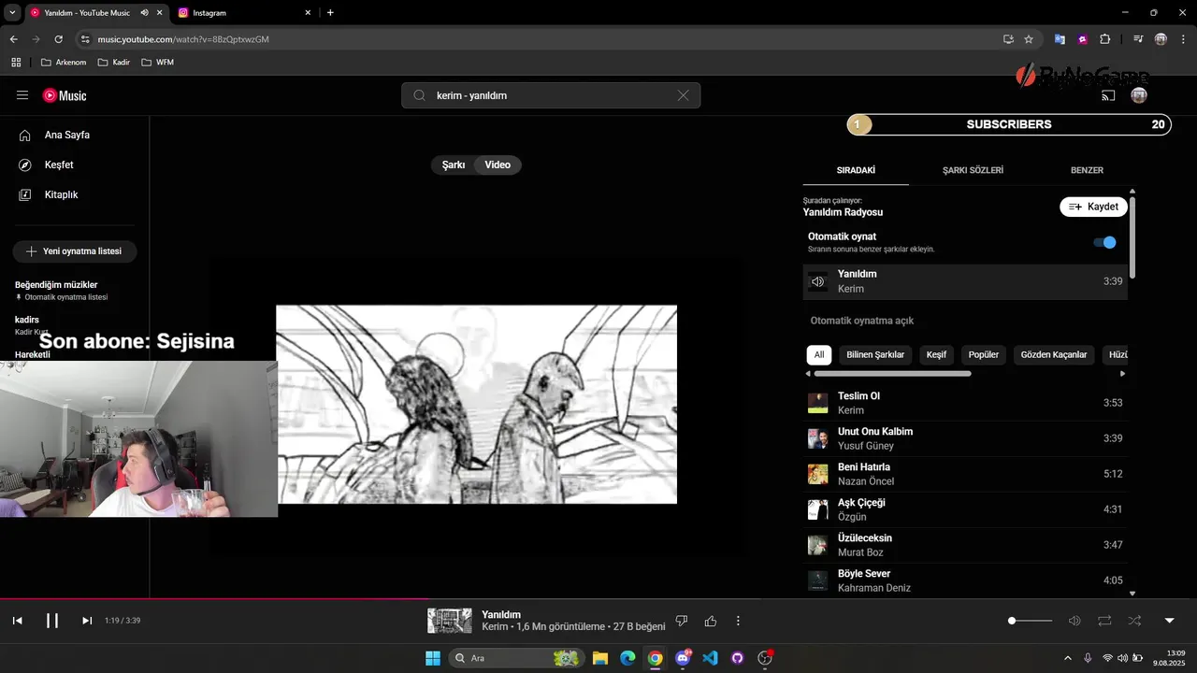The image size is (1197, 673).
Task: Open the Chrome three-dot menu
Action: tap(1183, 39)
